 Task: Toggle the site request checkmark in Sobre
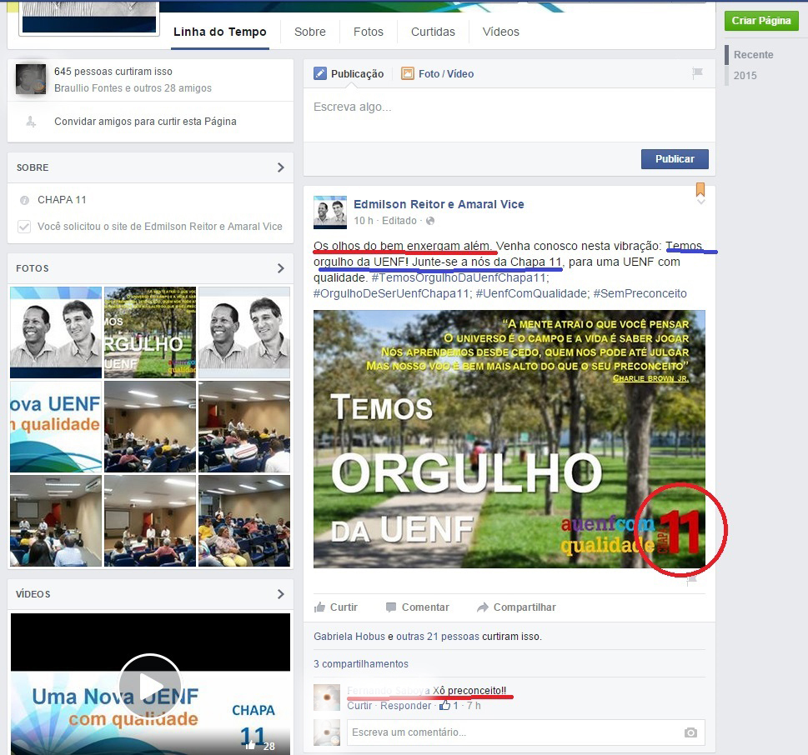click(24, 227)
